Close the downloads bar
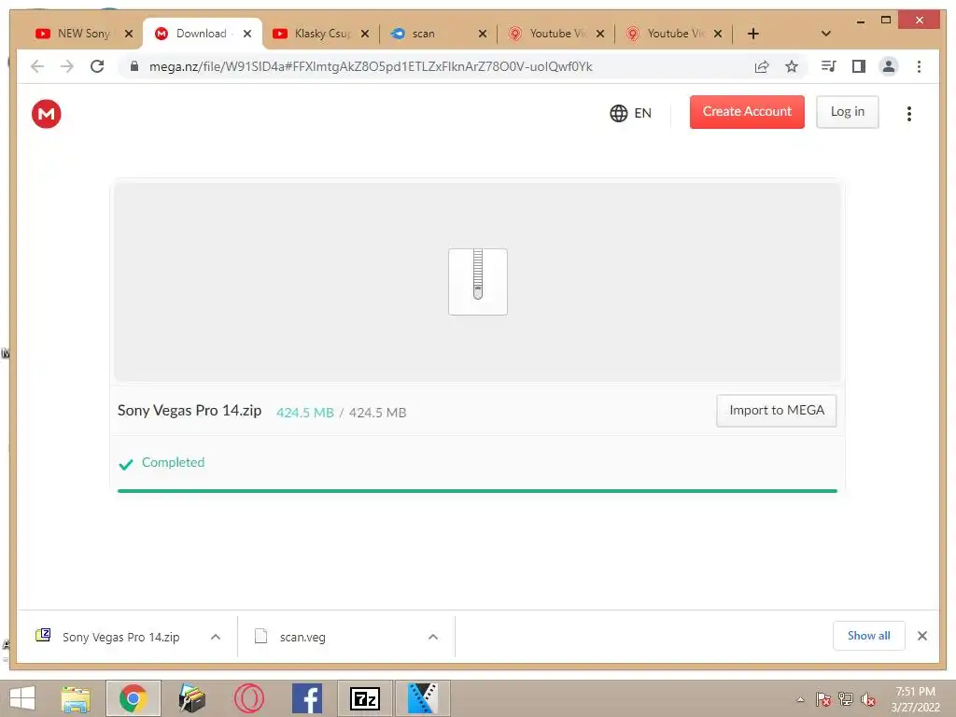 tap(921, 636)
